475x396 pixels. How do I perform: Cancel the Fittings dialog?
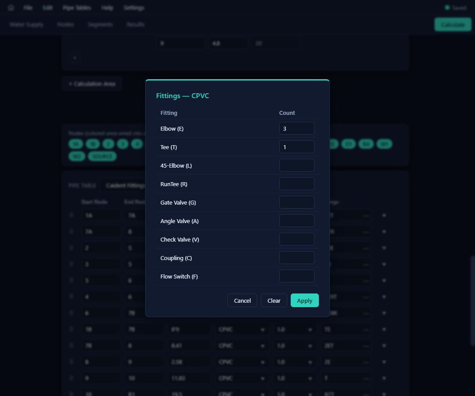(x=242, y=300)
